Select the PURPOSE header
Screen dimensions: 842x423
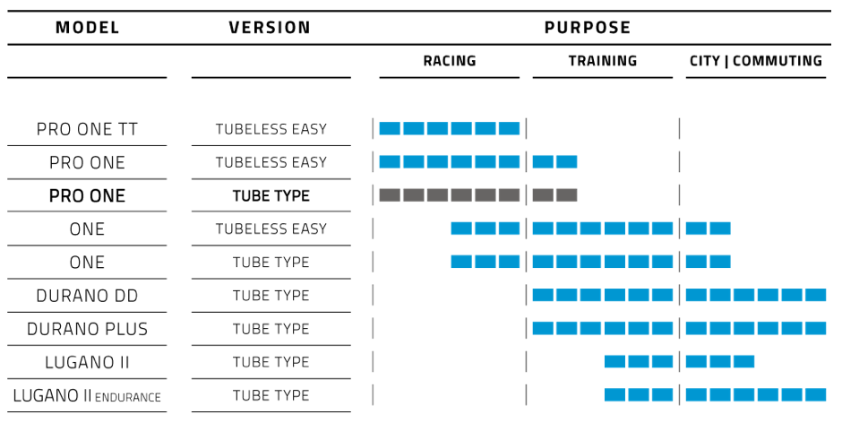[x=588, y=28]
